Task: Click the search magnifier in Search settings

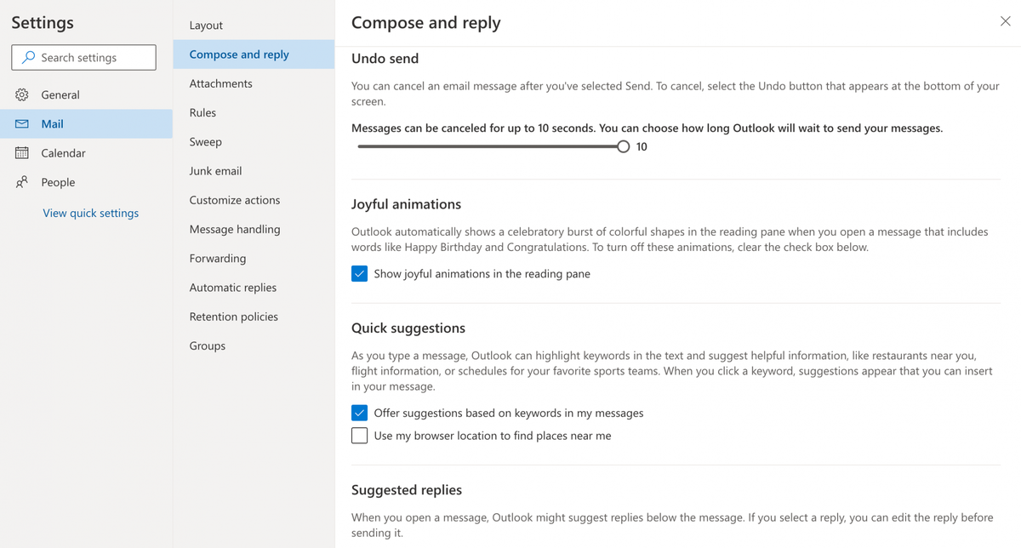Action: coord(28,57)
